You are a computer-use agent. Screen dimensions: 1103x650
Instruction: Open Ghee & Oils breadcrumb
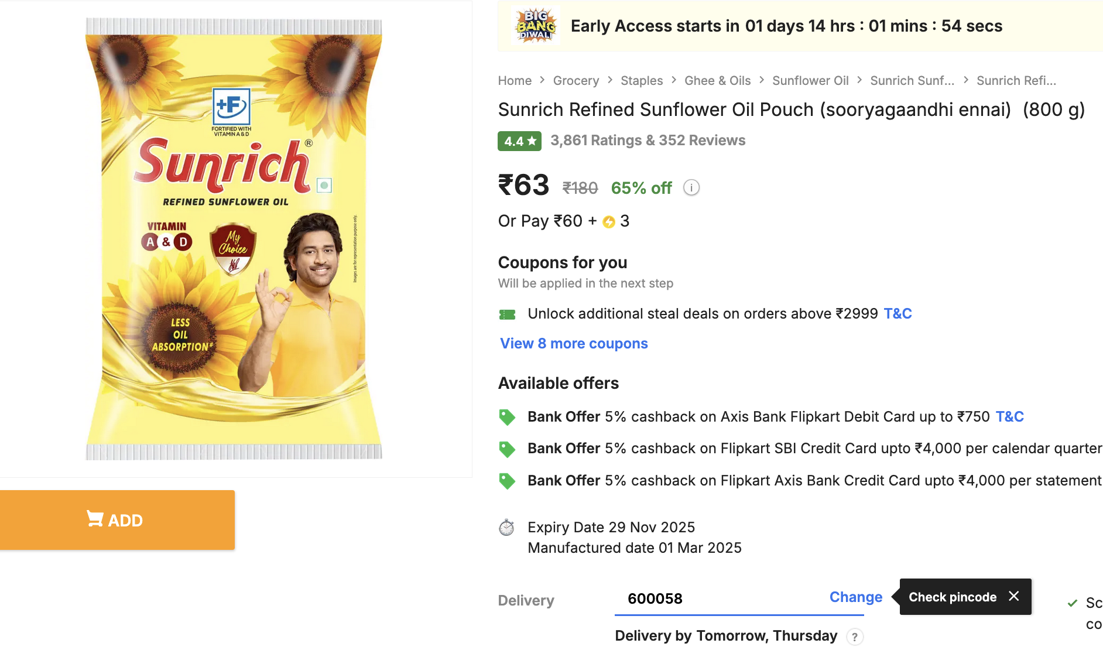coord(717,81)
